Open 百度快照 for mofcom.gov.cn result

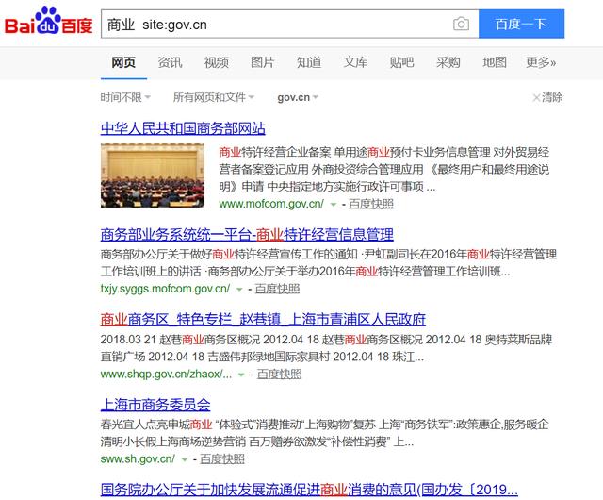(371, 204)
